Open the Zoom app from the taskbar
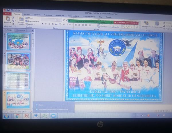 coord(53,116)
